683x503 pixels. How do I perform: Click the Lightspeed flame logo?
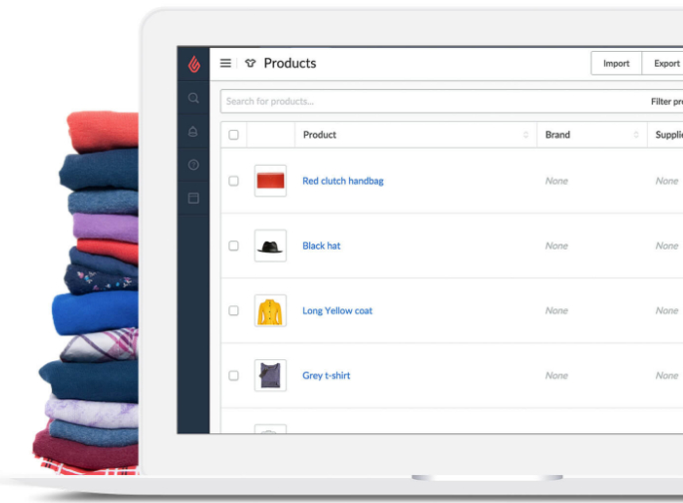click(x=193, y=64)
